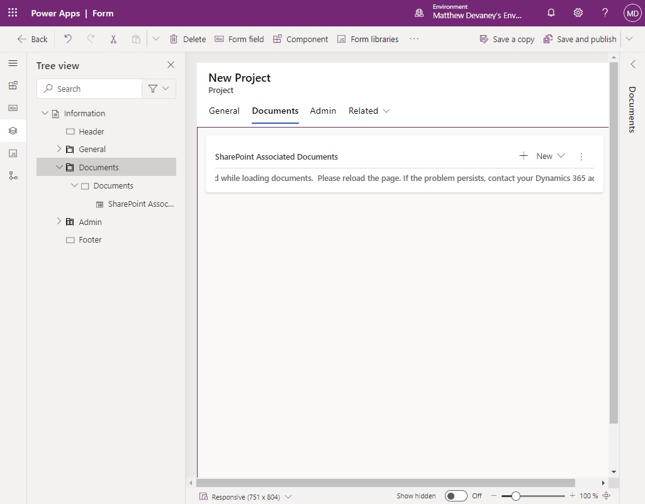The height and width of the screenshot is (504, 645).
Task: Click the fit-to-screen icon beside zoom percentage
Action: tap(607, 496)
